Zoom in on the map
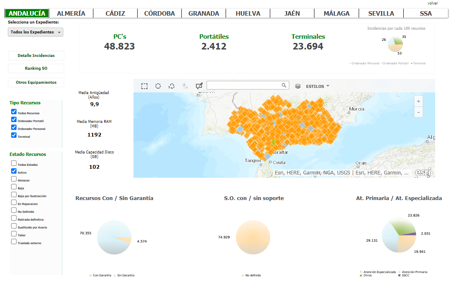The width and height of the screenshot is (457, 285). click(x=418, y=101)
